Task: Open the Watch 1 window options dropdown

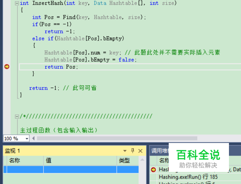Action: [x=125, y=151]
